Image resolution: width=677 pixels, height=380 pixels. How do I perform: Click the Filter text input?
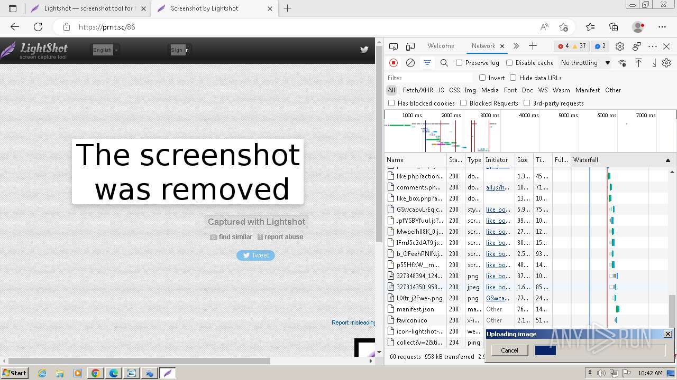[x=428, y=78]
